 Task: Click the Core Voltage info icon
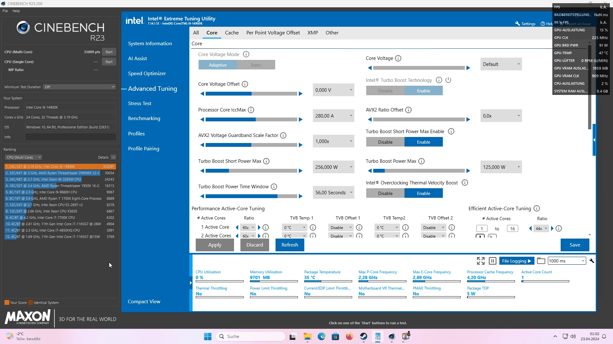[398, 58]
